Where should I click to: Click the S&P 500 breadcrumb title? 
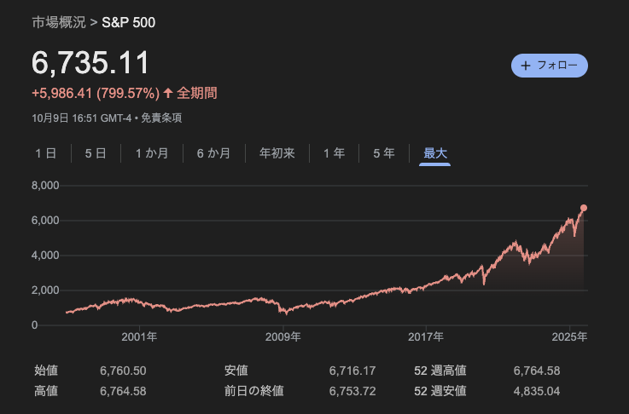[x=128, y=20]
